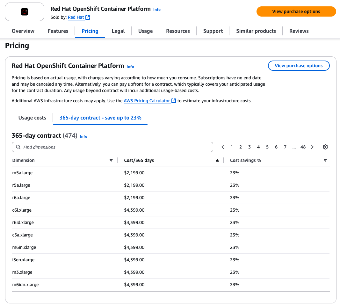
Task: Click the Red Hat OpenShift product logo
Action: pyautogui.click(x=25, y=12)
